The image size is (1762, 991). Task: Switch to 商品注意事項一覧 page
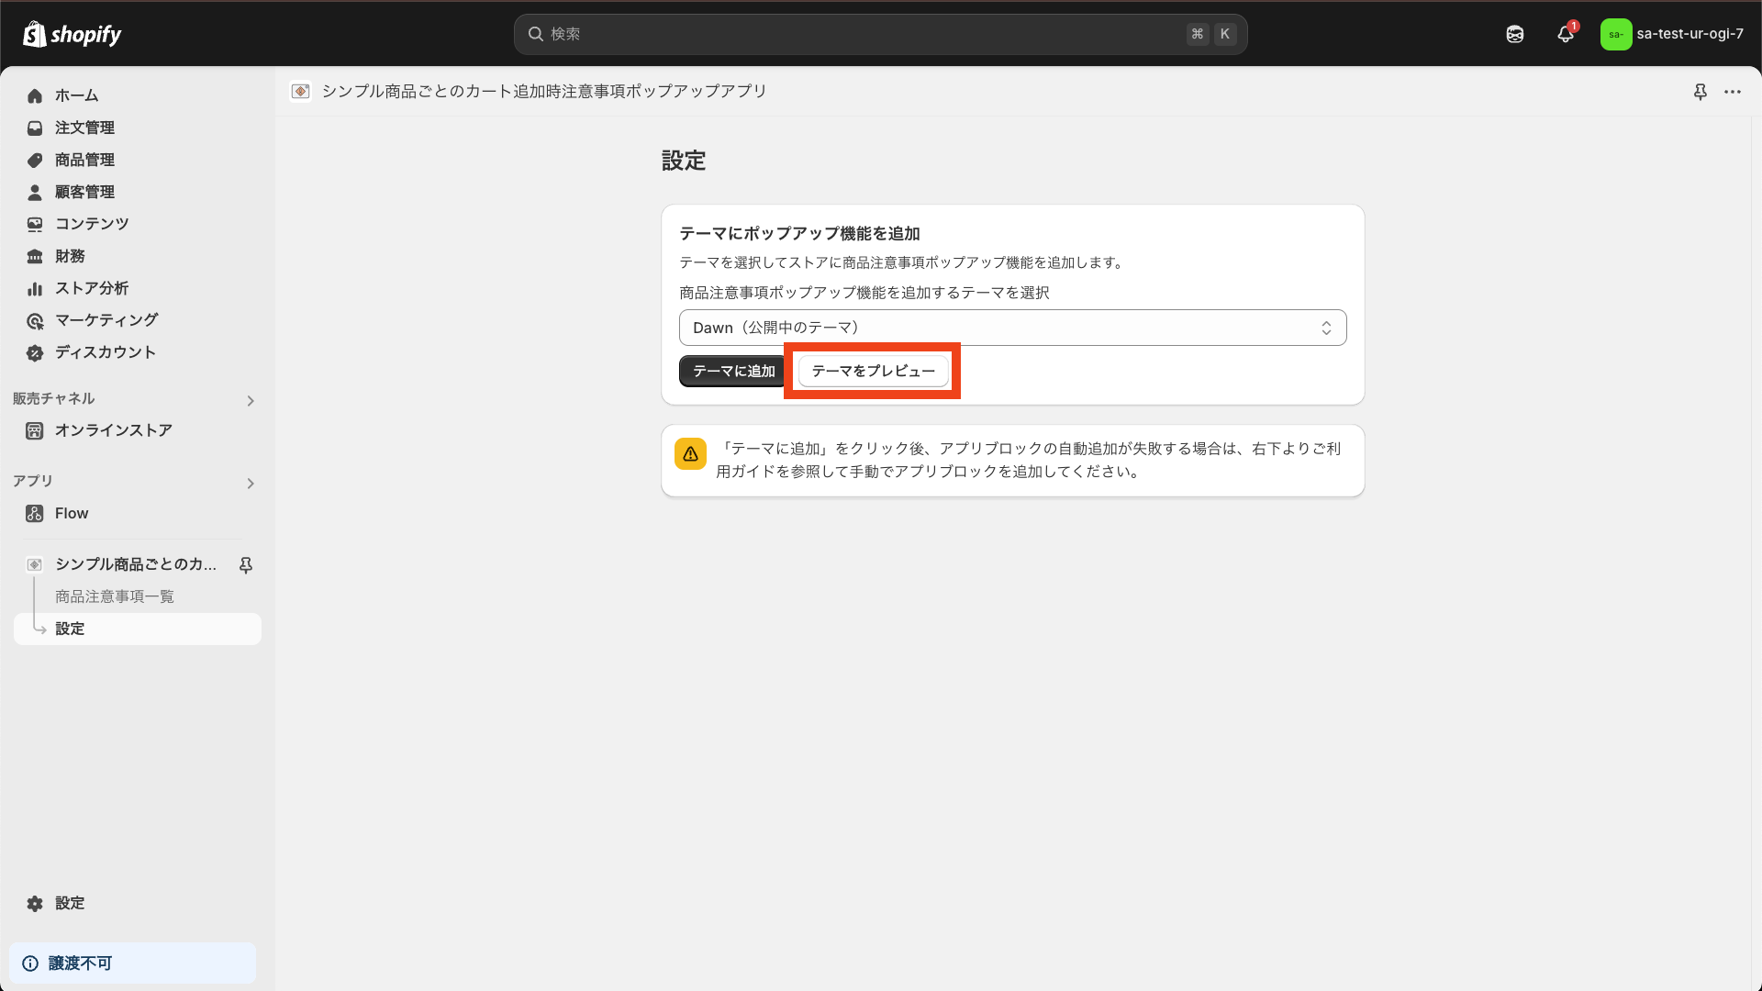[114, 596]
